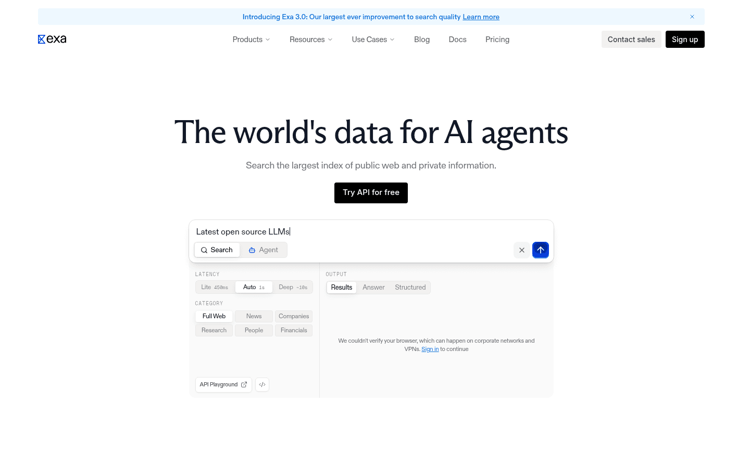Viewport: 750px width, 468px height.
Task: Go to Pricing page
Action: click(x=497, y=40)
